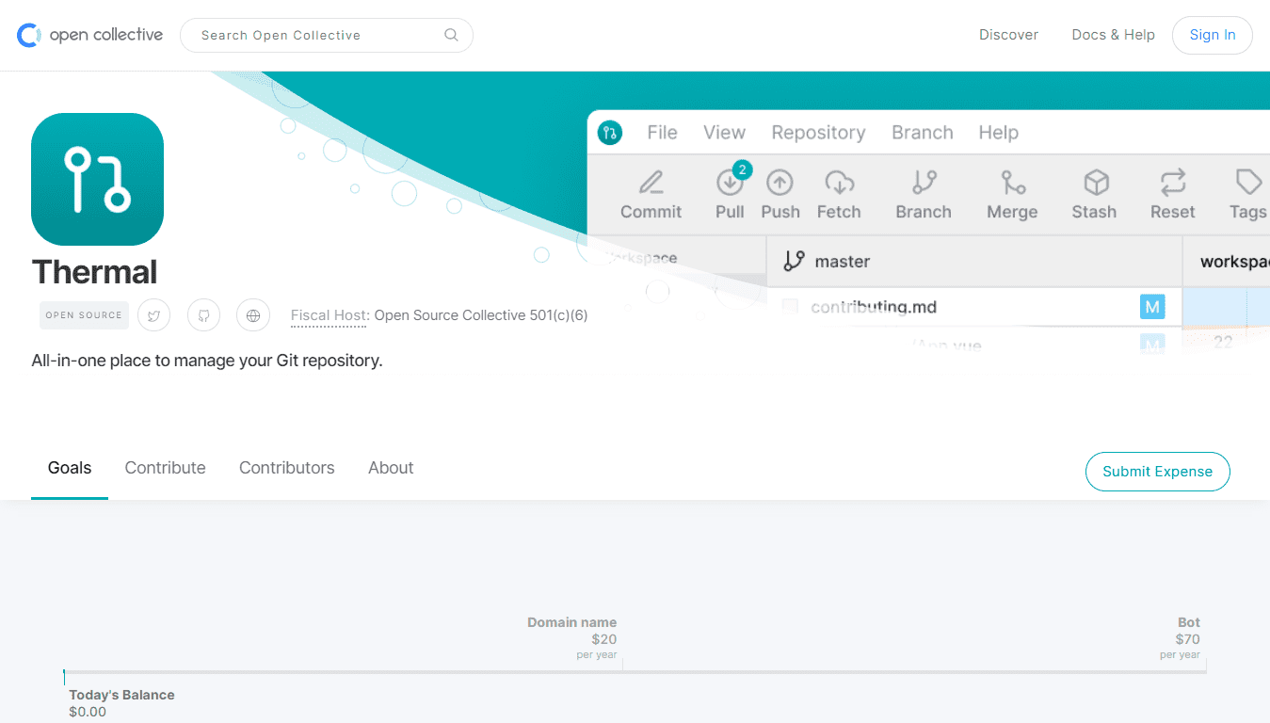Click the Pull icon with badge

click(x=731, y=182)
